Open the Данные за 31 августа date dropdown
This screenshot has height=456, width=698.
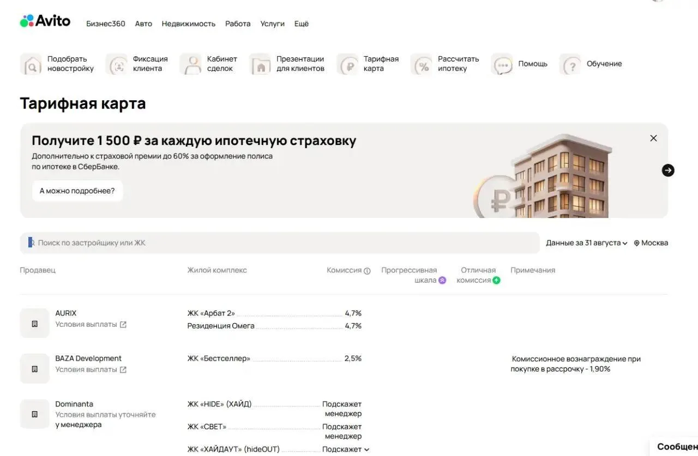587,243
